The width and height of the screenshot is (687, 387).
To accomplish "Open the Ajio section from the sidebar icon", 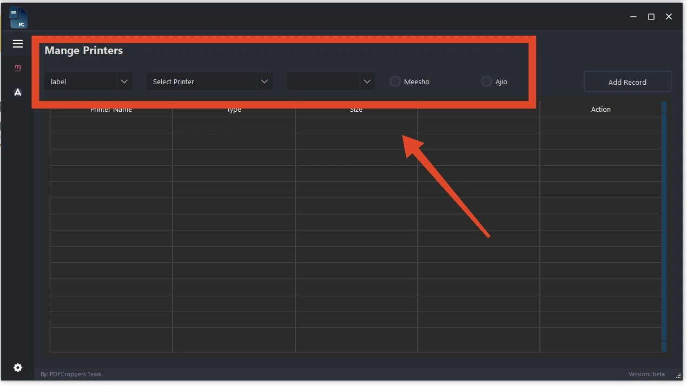I will [18, 92].
